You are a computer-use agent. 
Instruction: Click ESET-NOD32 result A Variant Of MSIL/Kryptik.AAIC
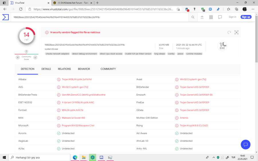(78, 102)
